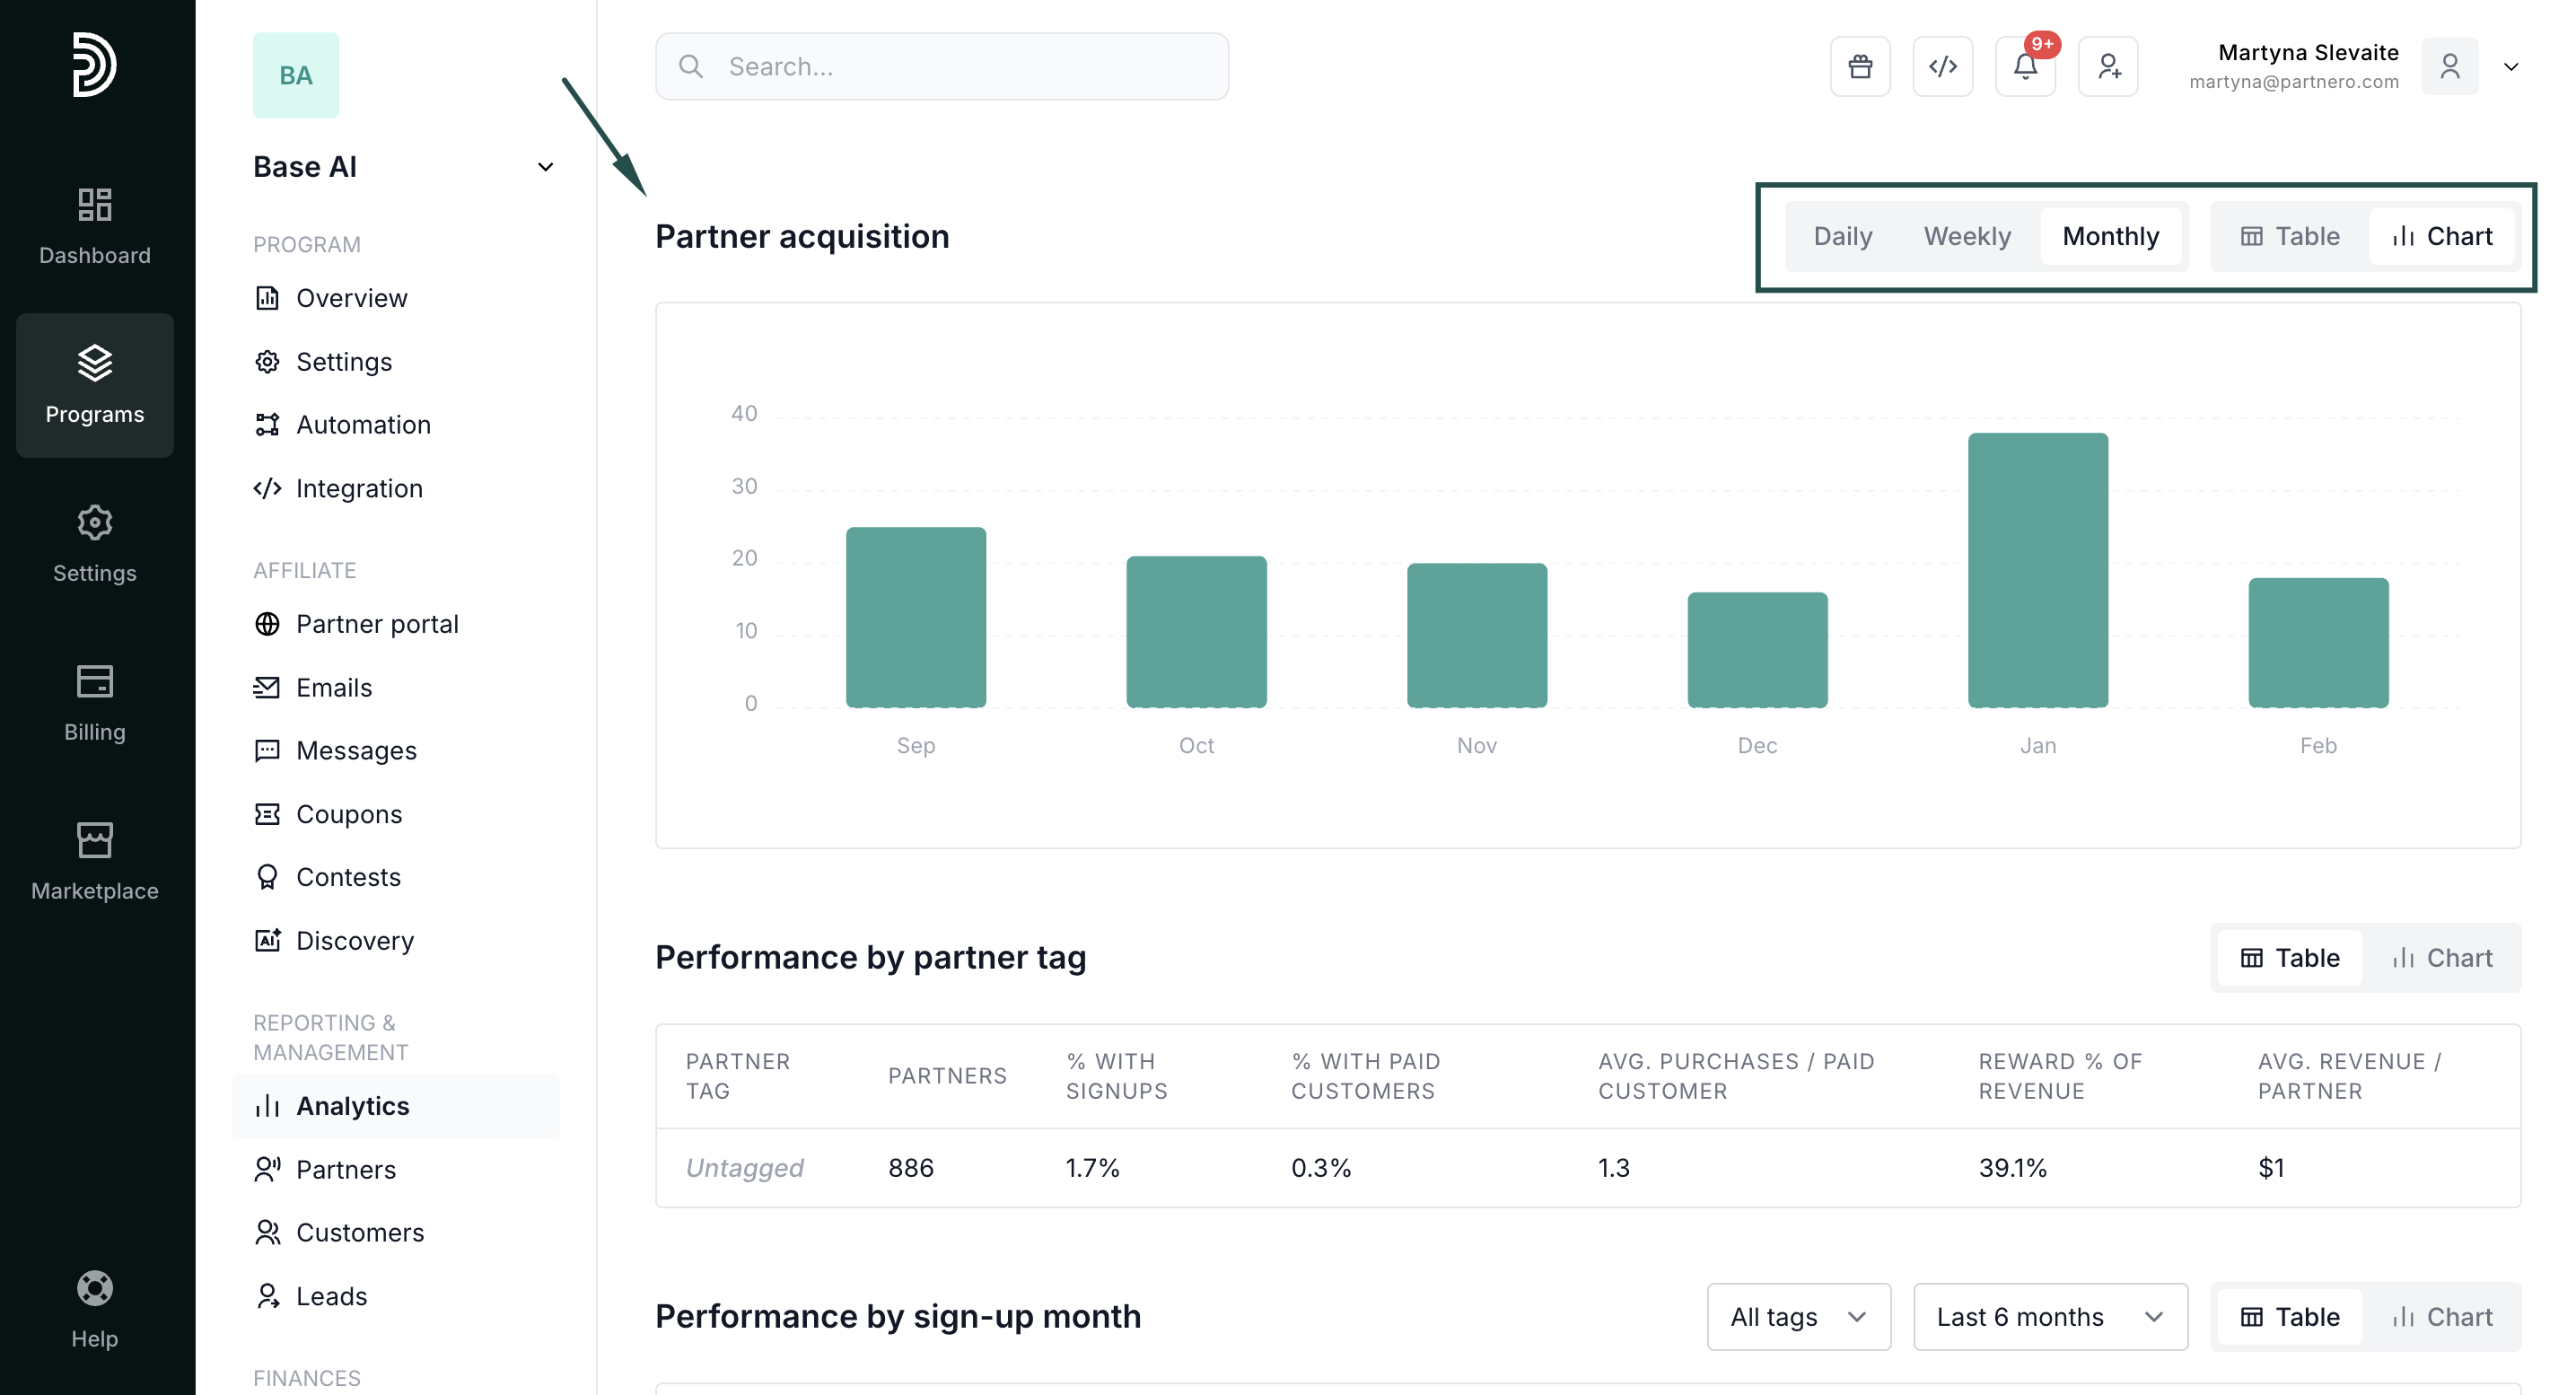Open Partner portal menu item

(376, 624)
